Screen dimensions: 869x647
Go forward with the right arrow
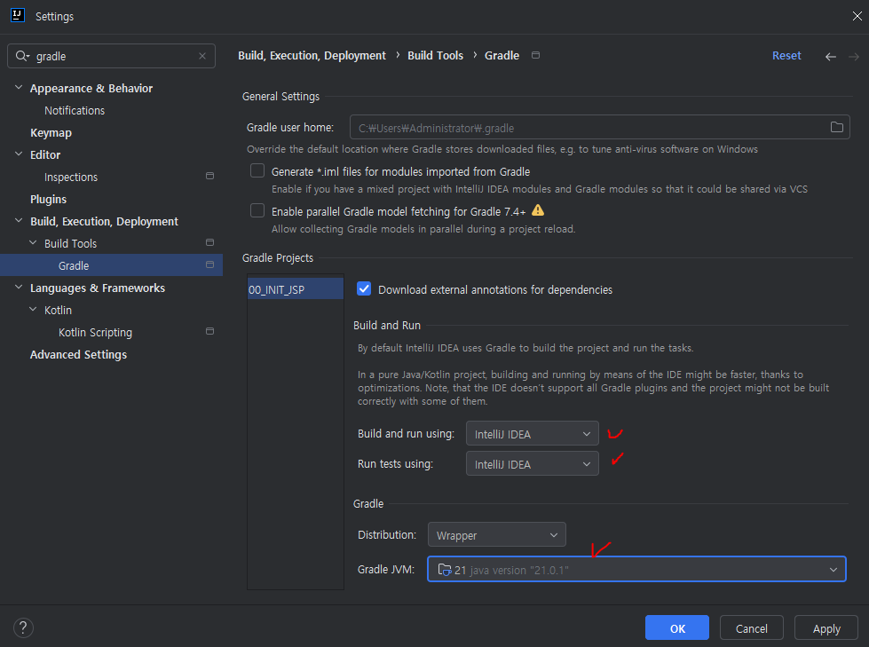click(854, 57)
